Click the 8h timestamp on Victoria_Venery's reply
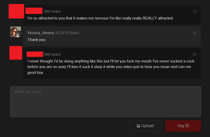210x137 pixels. click(x=195, y=33)
